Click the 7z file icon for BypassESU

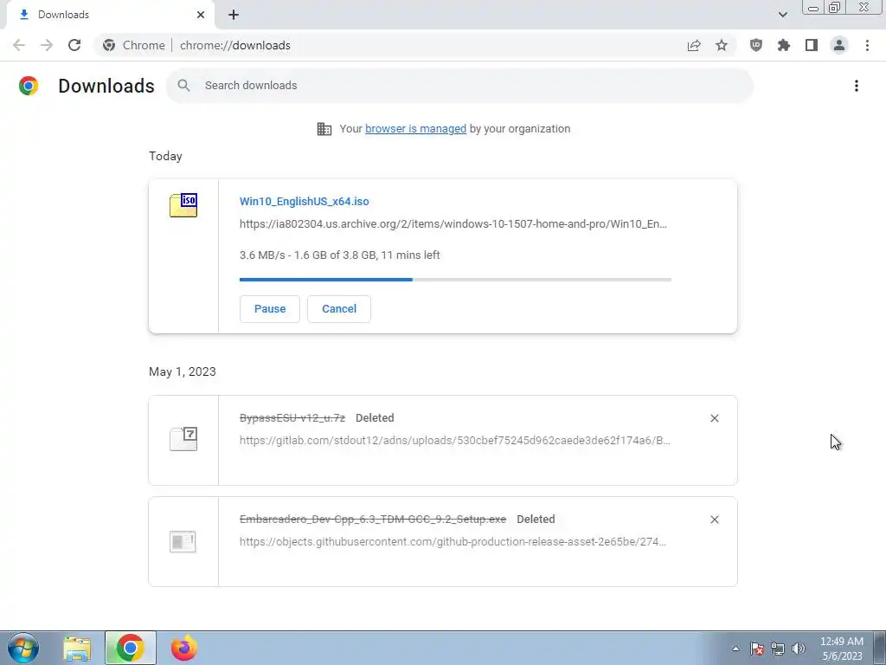(x=183, y=439)
